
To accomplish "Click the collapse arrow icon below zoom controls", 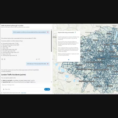I will pyautogui.click(x=55, y=32).
